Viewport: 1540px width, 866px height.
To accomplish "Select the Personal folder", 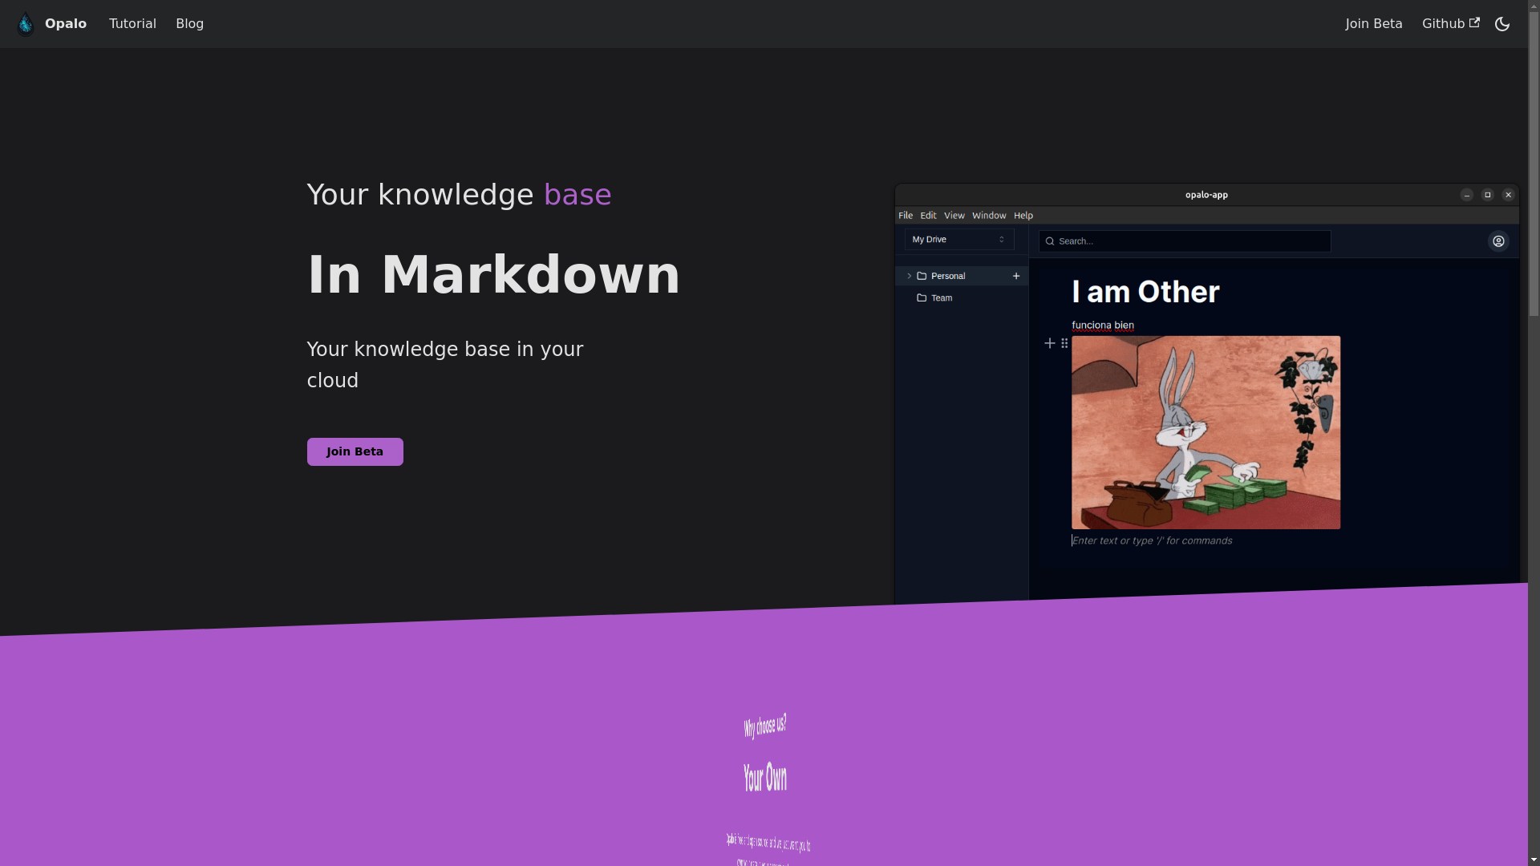I will [x=961, y=276].
